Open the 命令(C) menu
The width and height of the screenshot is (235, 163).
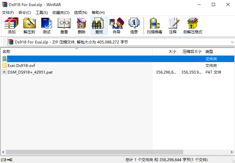pos(25,13)
